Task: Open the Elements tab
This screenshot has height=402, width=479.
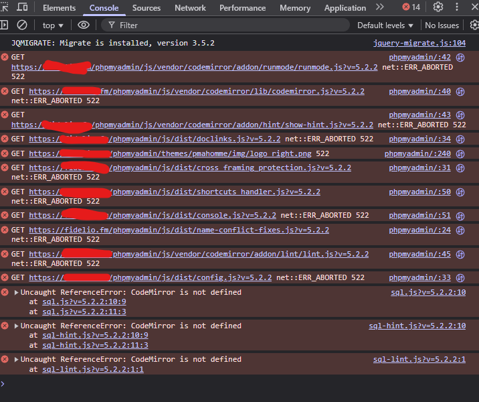Action: tap(60, 8)
